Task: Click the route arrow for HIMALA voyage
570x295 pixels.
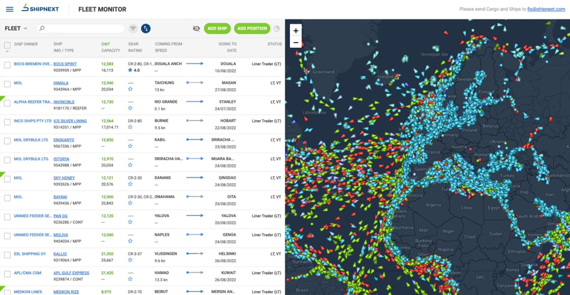Action: [195, 83]
